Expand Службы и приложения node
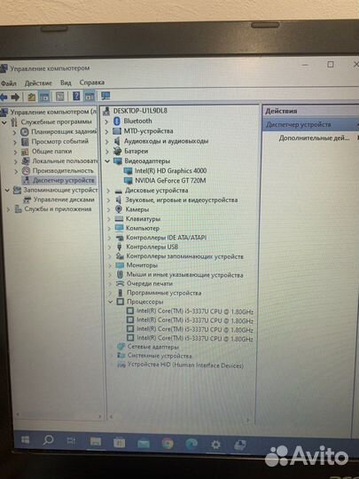The height and width of the screenshot is (479, 359). [x=9, y=209]
